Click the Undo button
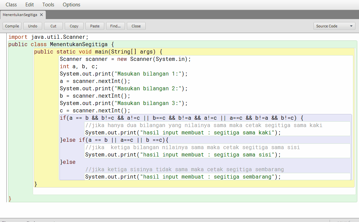 tap(33, 26)
